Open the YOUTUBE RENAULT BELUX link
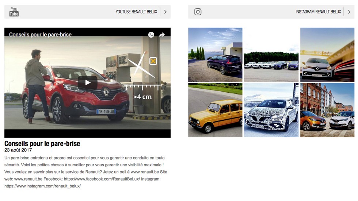This screenshot has width=358, height=201. coord(136,12)
